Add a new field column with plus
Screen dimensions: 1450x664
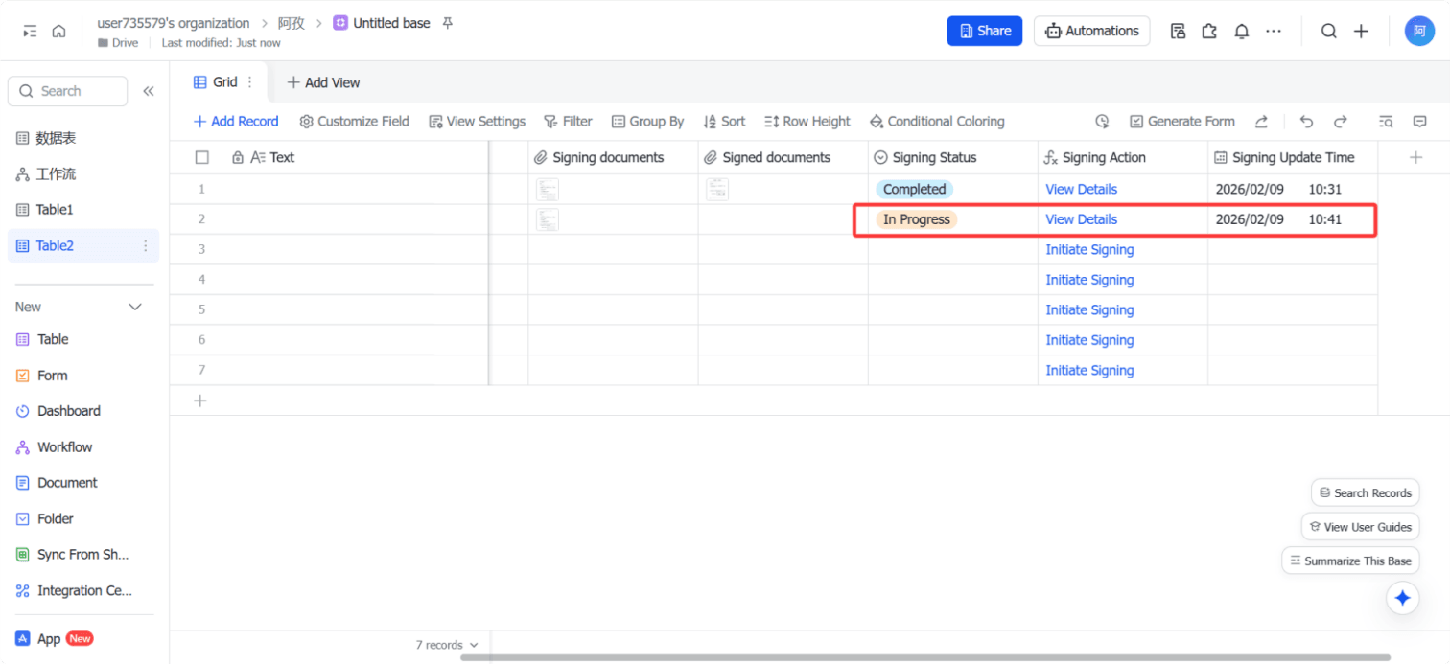pyautogui.click(x=1415, y=157)
